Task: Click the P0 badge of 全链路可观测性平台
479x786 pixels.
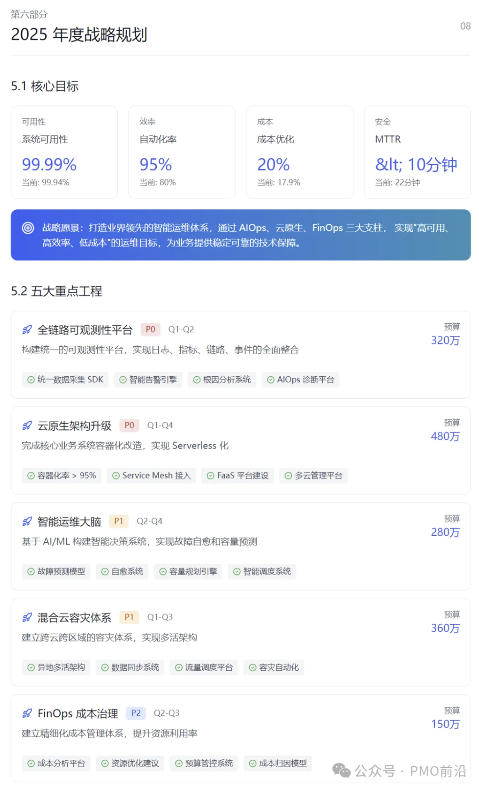Action: click(150, 330)
